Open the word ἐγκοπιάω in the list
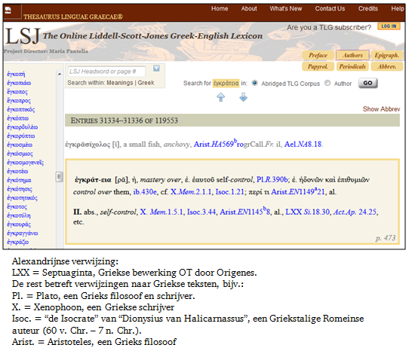 point(19,83)
